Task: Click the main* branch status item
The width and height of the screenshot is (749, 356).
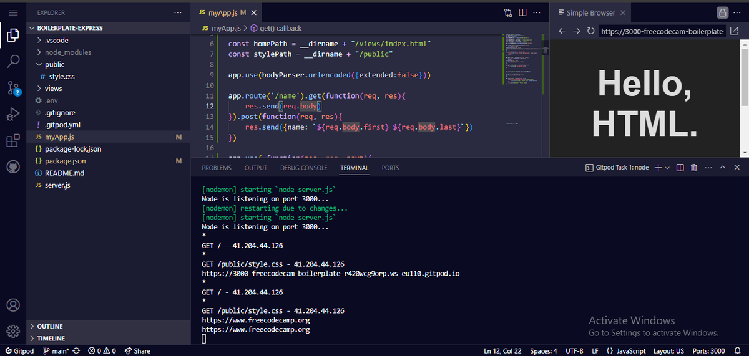Action: click(57, 350)
